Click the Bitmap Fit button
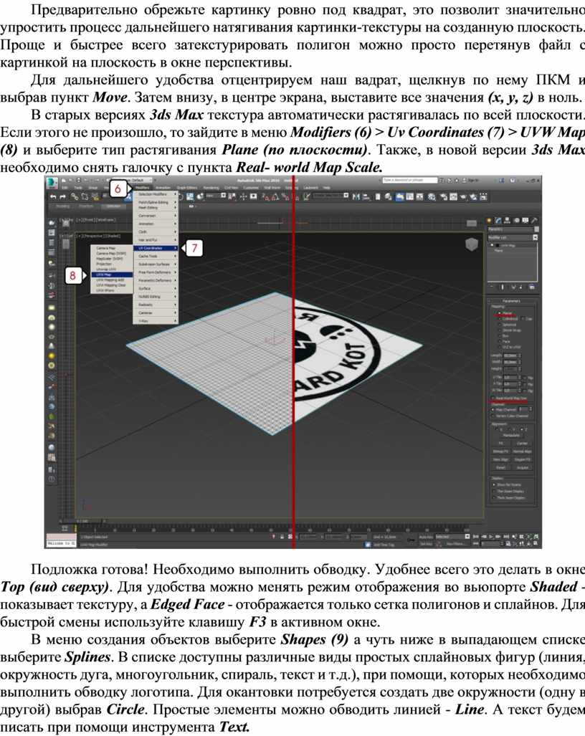Screen dimensions: 585x736 [x=500, y=451]
